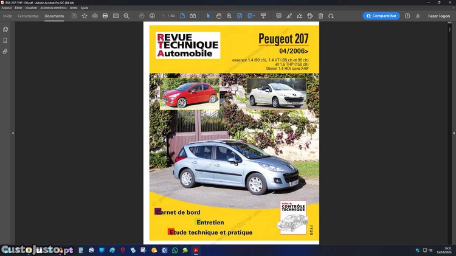This screenshot has width=456, height=256.
Task: Click the Compartilhar button
Action: pyautogui.click(x=381, y=16)
